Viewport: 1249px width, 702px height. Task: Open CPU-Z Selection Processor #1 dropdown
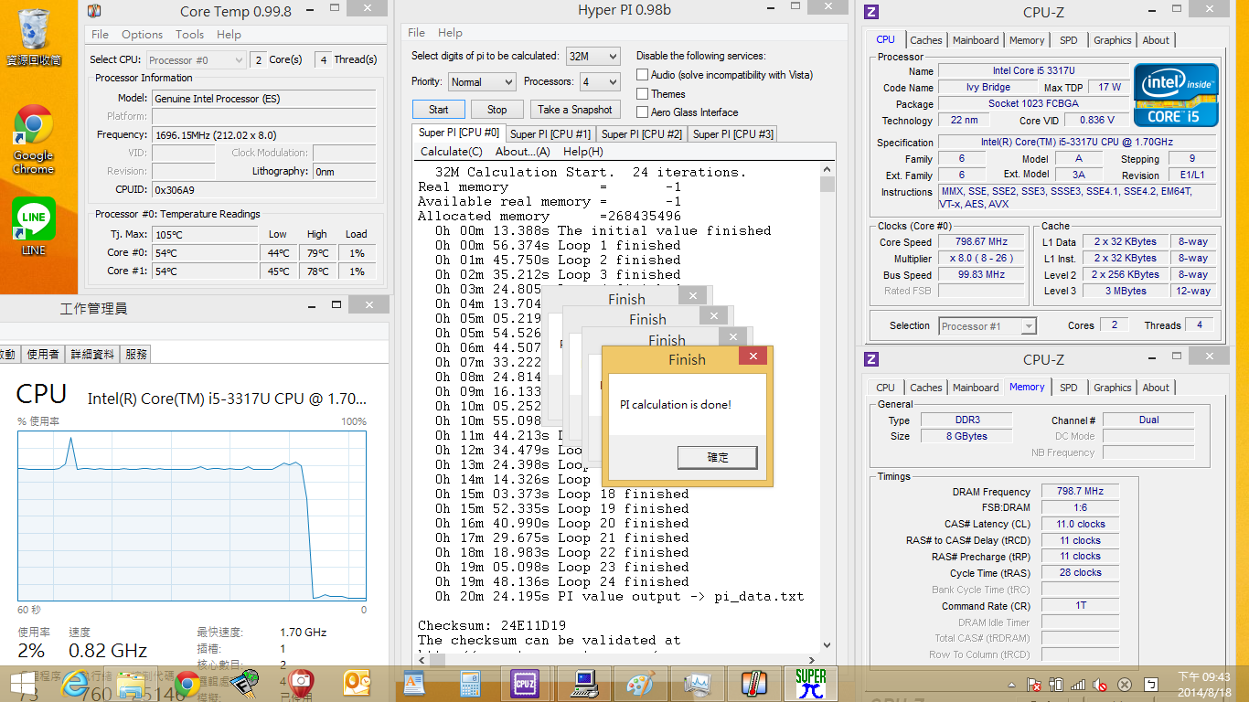987,325
